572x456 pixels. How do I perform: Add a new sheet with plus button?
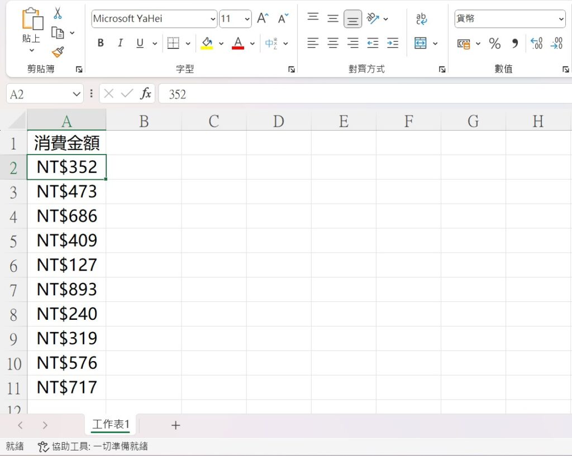click(x=175, y=425)
